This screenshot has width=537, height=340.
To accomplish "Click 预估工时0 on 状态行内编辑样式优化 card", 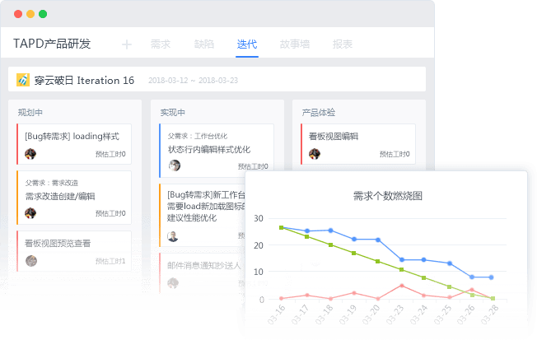I will (253, 166).
